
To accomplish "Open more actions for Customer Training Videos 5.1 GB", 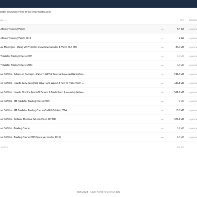I will click(x=162, y=29).
